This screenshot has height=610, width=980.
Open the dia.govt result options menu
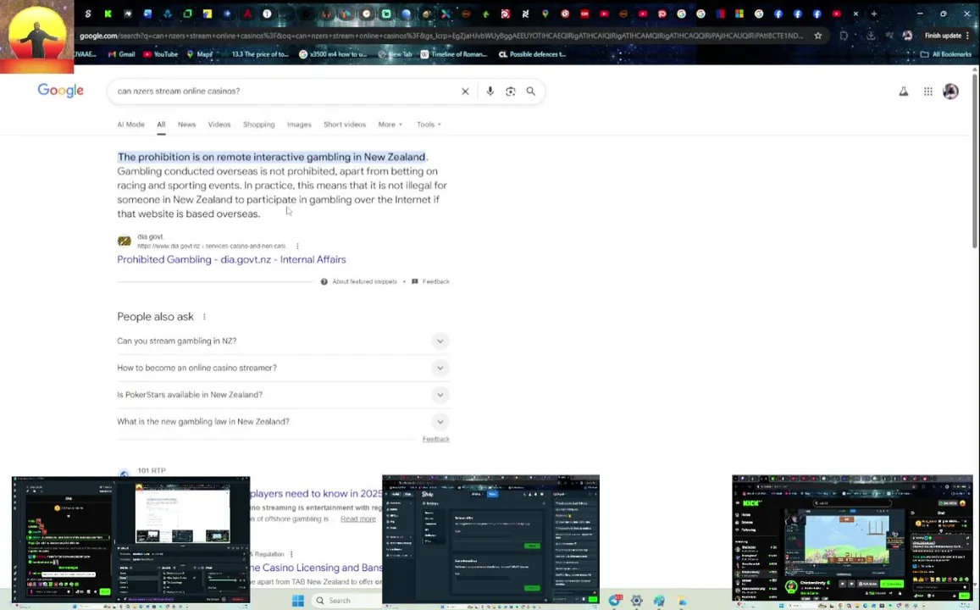(297, 247)
